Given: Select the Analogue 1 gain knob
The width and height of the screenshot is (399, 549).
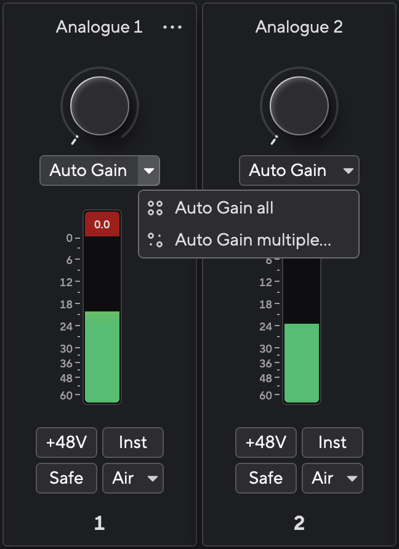Looking at the screenshot, I should point(100,105).
